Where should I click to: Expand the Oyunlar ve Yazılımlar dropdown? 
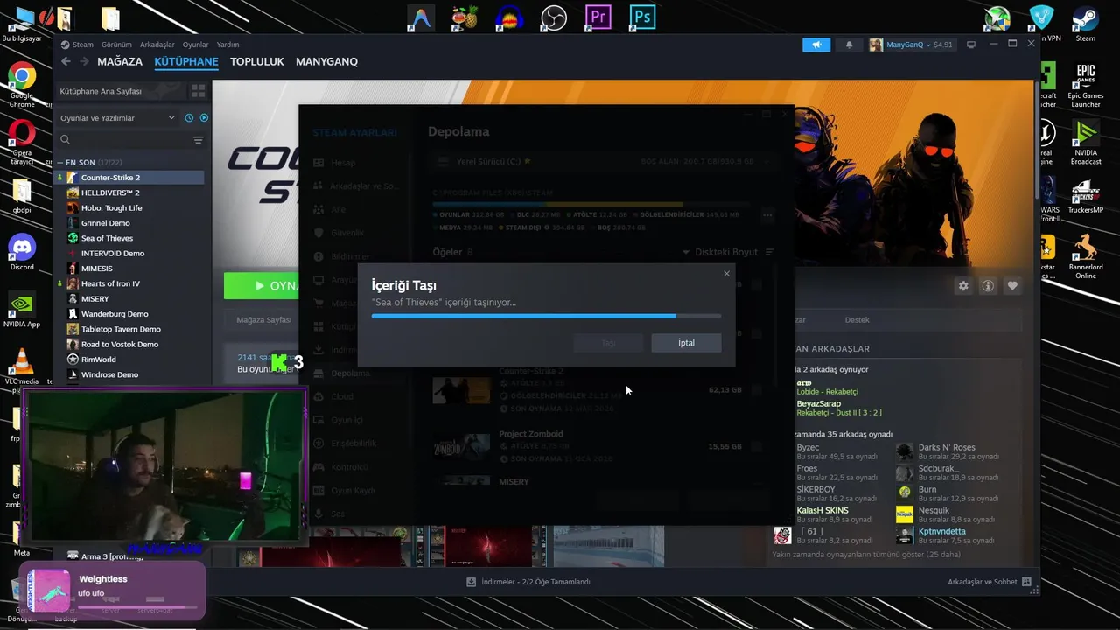point(117,118)
